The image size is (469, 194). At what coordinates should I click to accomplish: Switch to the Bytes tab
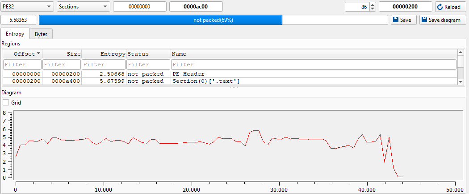41,34
